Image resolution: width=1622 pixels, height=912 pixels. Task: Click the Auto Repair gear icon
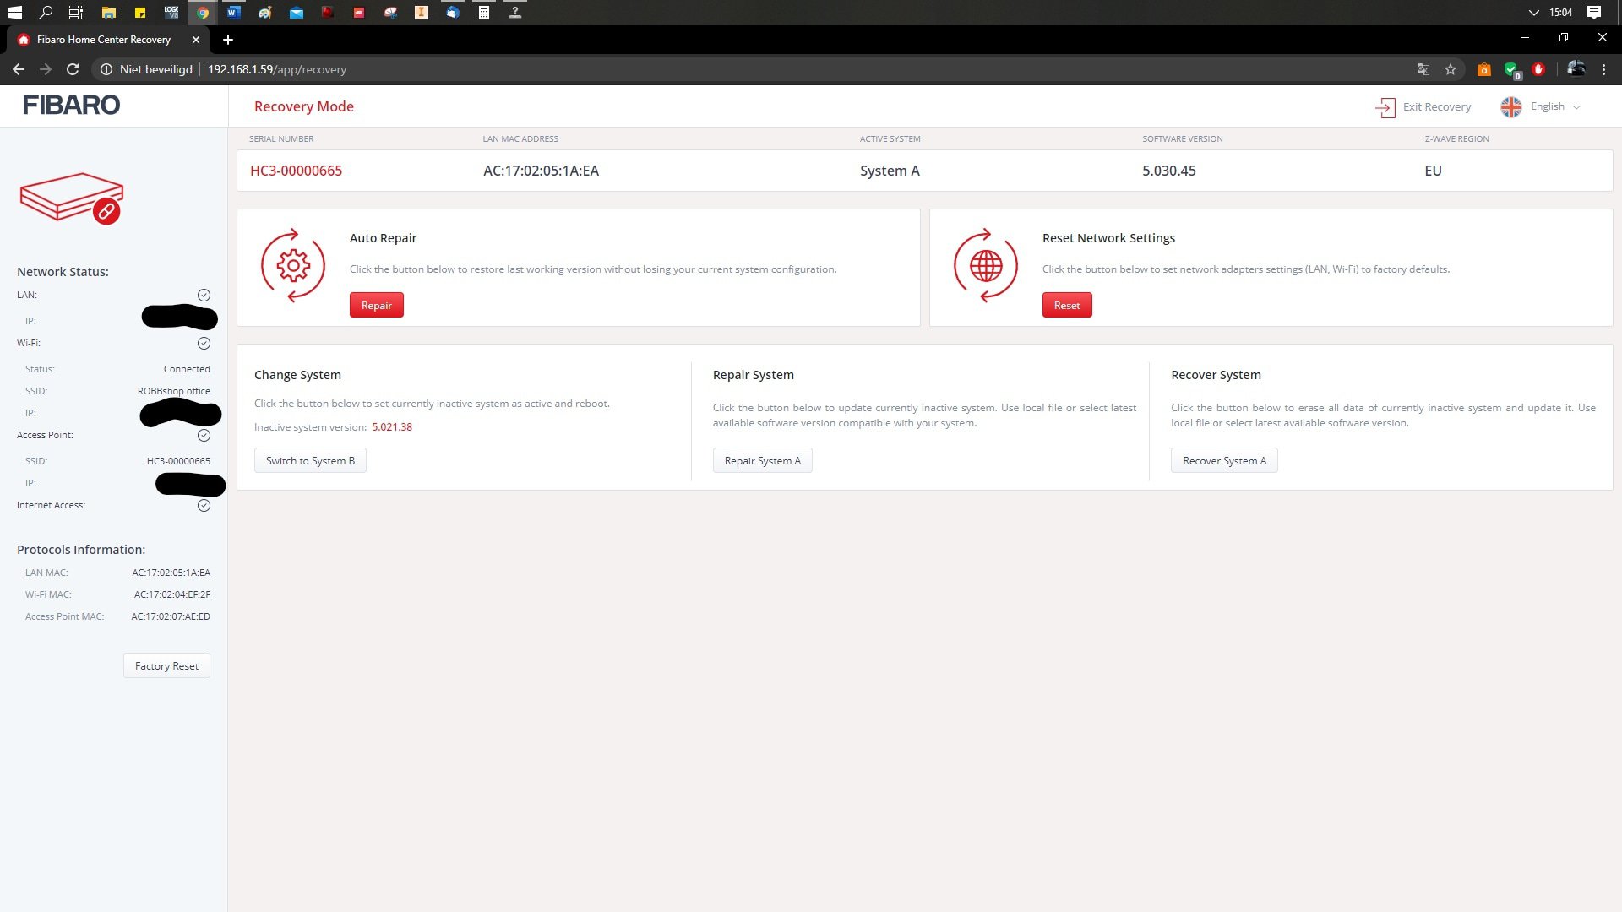tap(293, 265)
